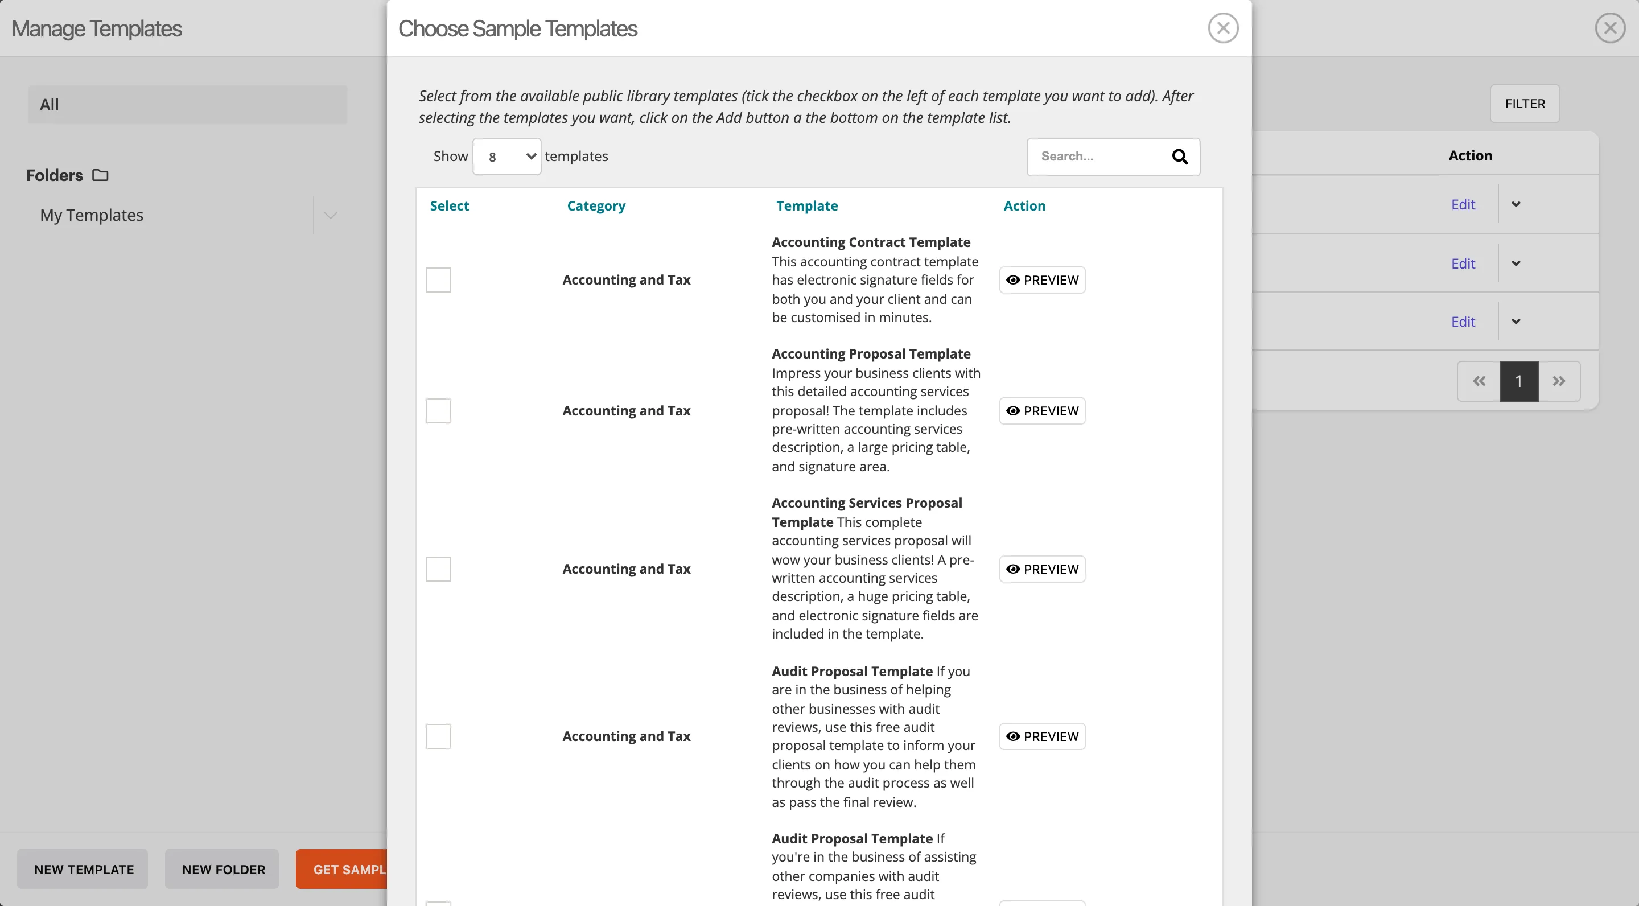Click the second Edit link
1639x906 pixels.
click(x=1463, y=263)
